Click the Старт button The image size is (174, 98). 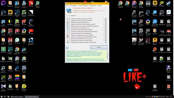(99, 47)
